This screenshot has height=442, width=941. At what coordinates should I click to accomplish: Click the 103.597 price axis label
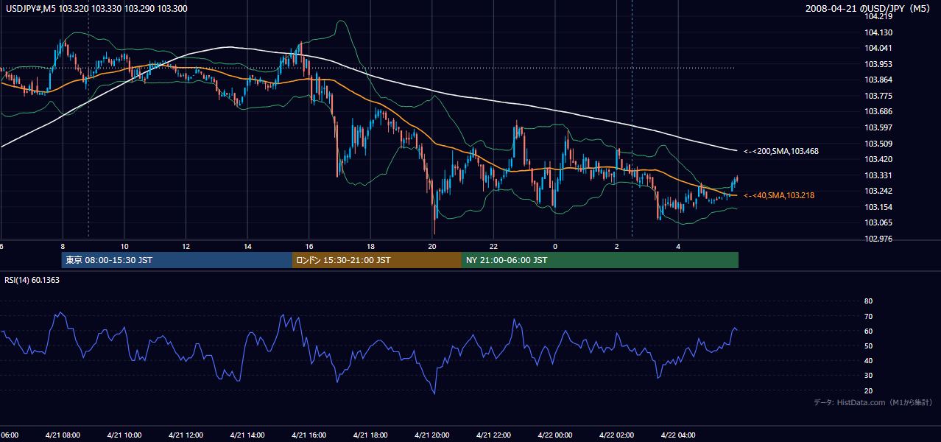point(879,127)
